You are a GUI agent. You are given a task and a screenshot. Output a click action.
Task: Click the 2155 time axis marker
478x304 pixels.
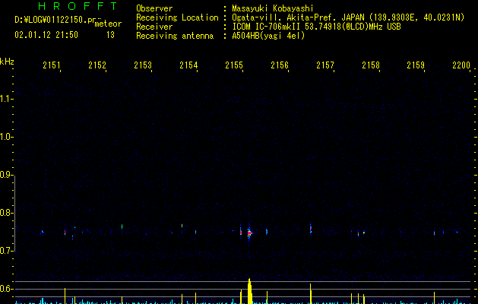point(234,65)
